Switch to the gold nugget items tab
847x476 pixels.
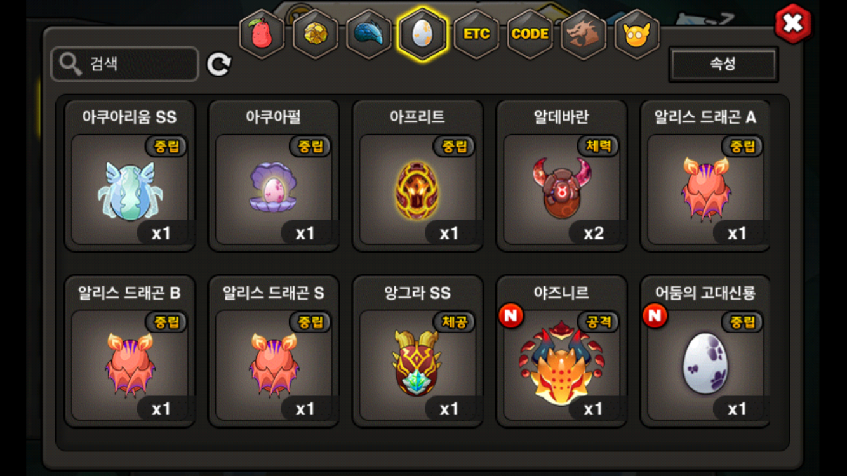pos(315,34)
